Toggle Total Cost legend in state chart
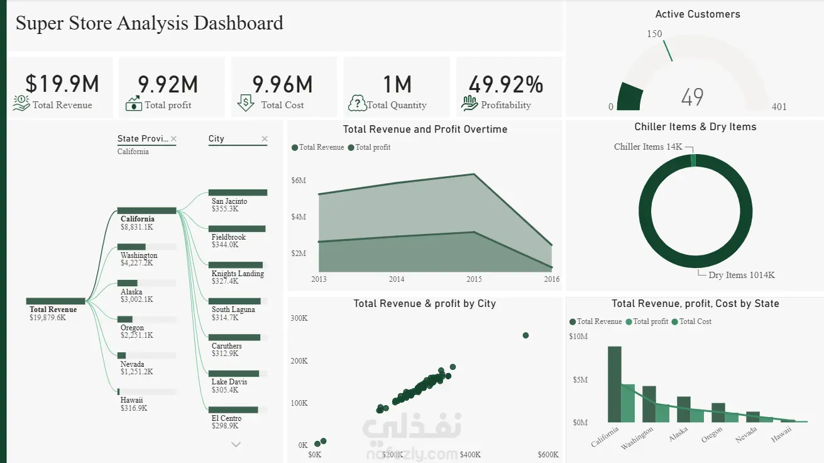The height and width of the screenshot is (463, 824). tap(692, 321)
